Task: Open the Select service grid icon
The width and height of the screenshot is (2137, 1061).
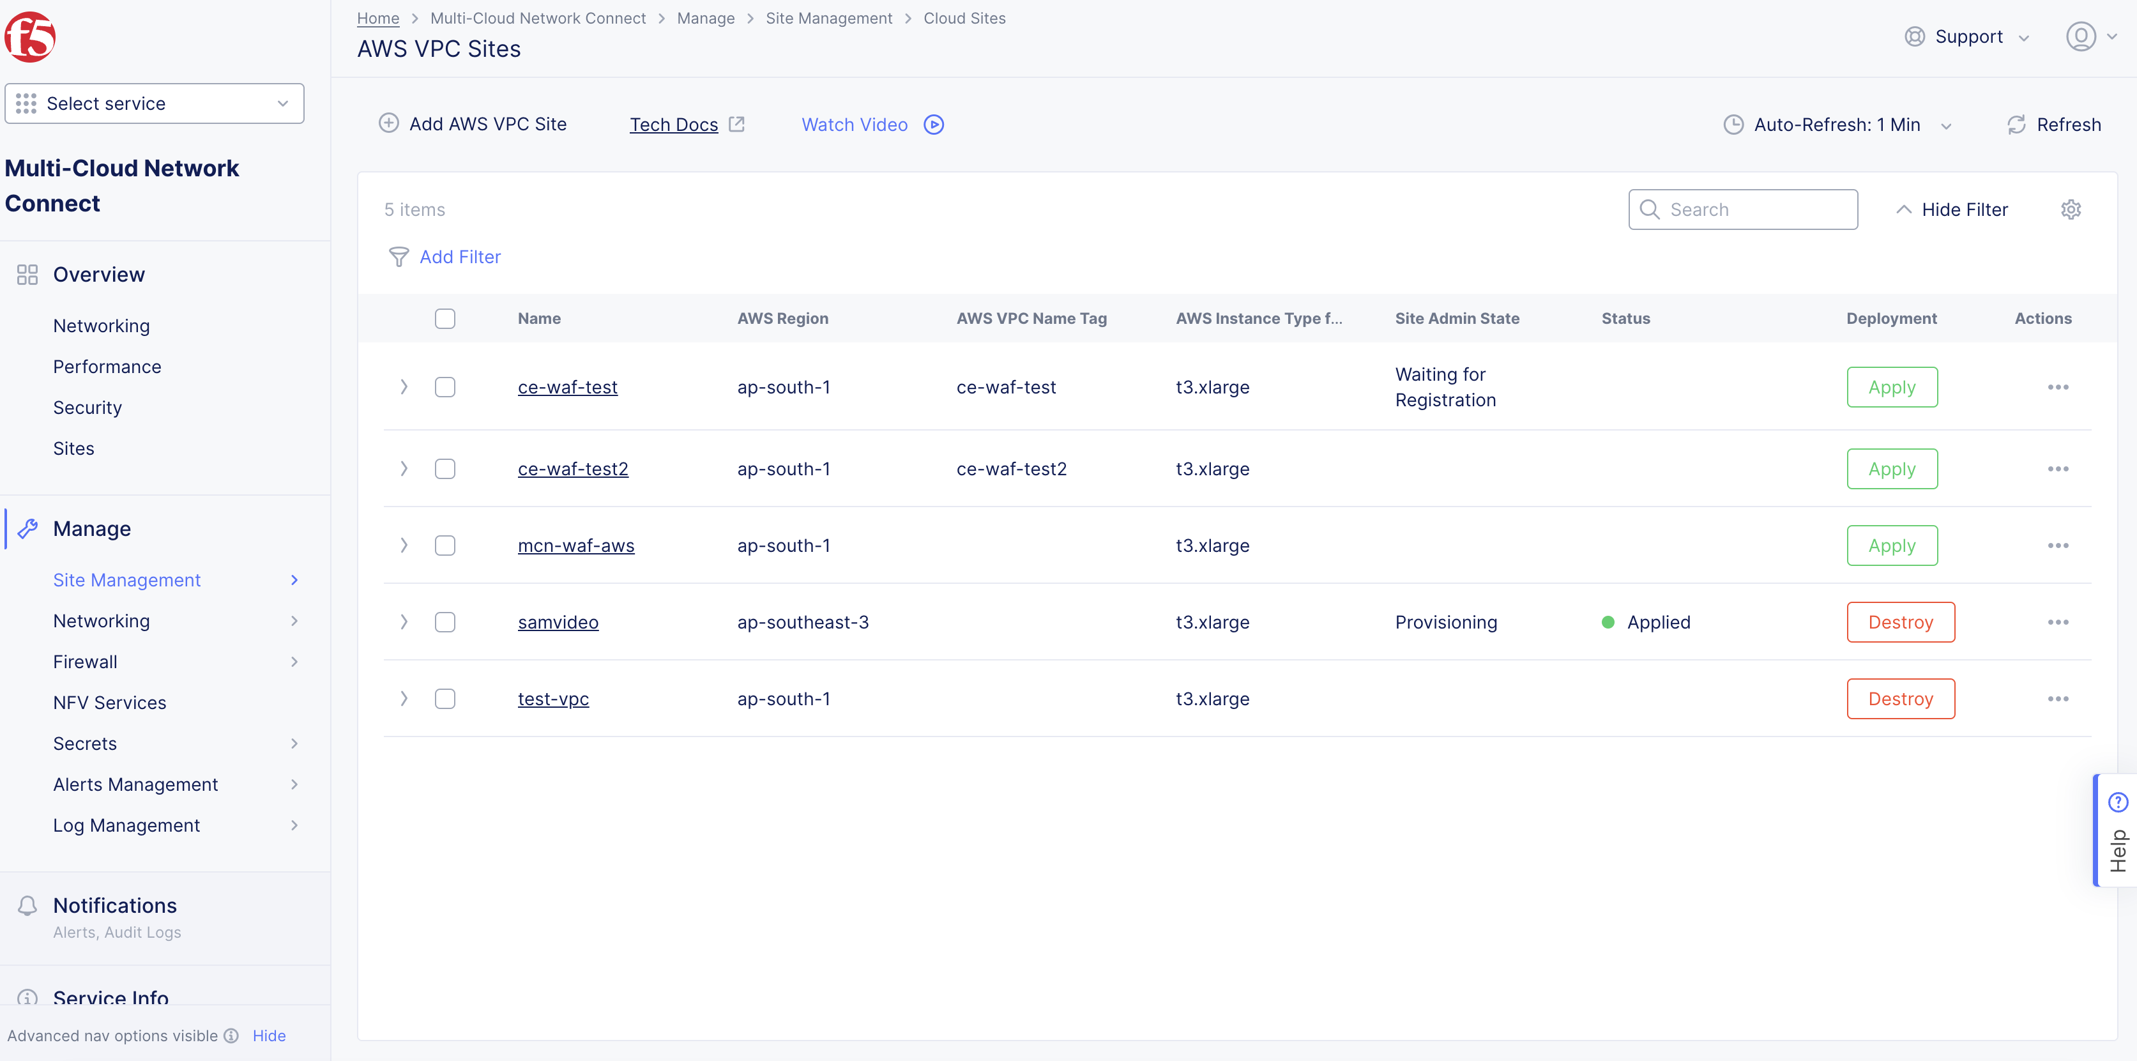Action: (x=25, y=103)
